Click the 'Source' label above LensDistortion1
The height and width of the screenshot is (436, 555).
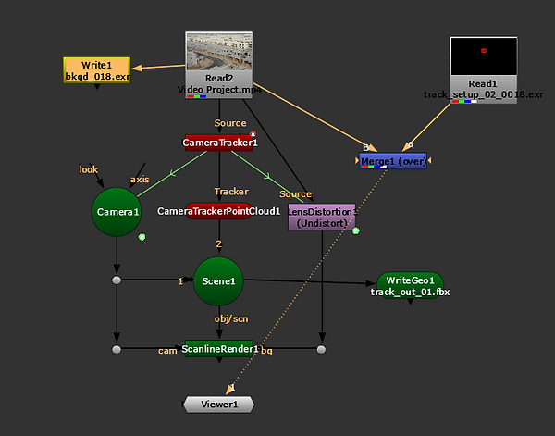[x=296, y=193]
